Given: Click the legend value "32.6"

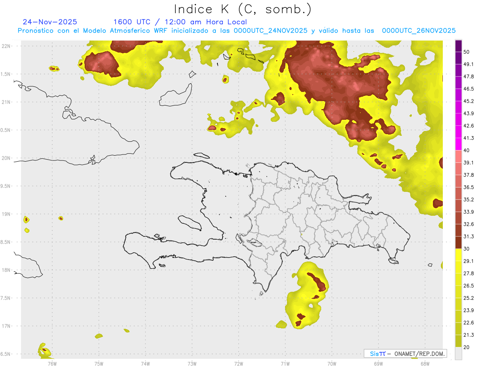Looking at the screenshot, I should [x=469, y=224].
